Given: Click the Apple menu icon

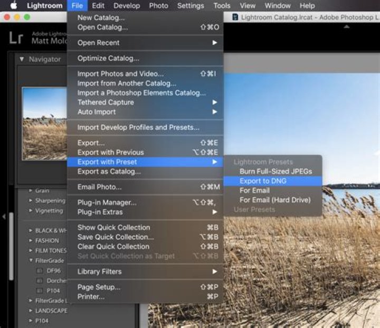Looking at the screenshot, I should [x=13, y=6].
